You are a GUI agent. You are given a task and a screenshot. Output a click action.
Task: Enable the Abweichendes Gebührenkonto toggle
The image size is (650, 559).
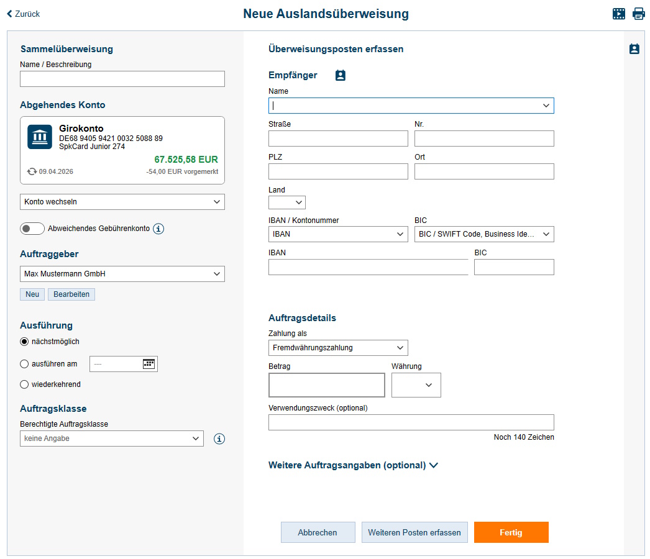[x=33, y=229]
